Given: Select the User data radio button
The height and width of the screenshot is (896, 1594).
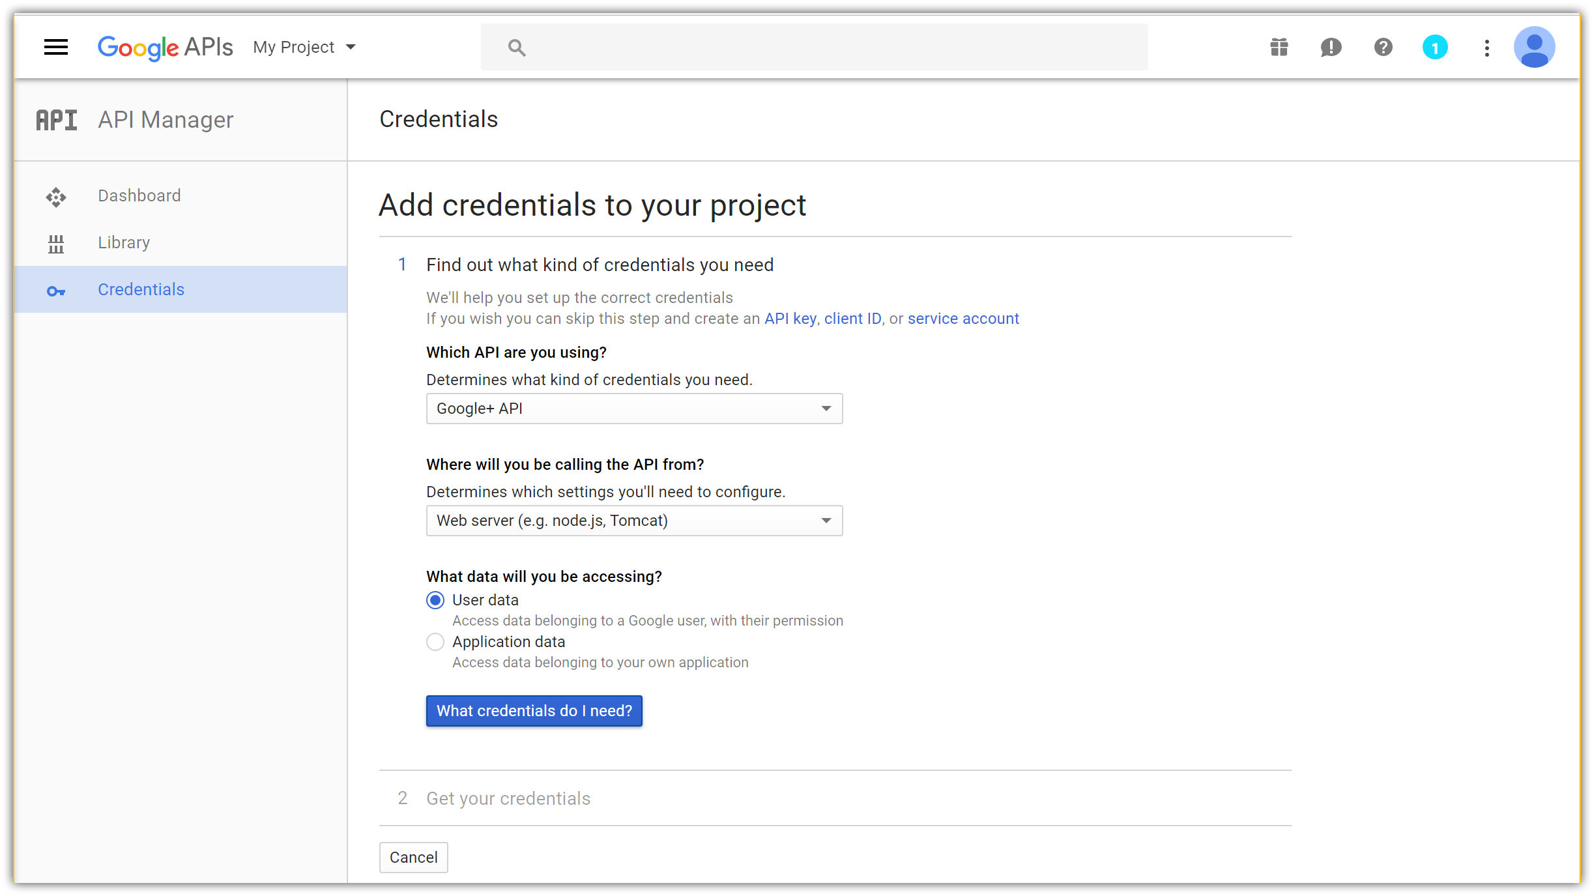Looking at the screenshot, I should [435, 600].
